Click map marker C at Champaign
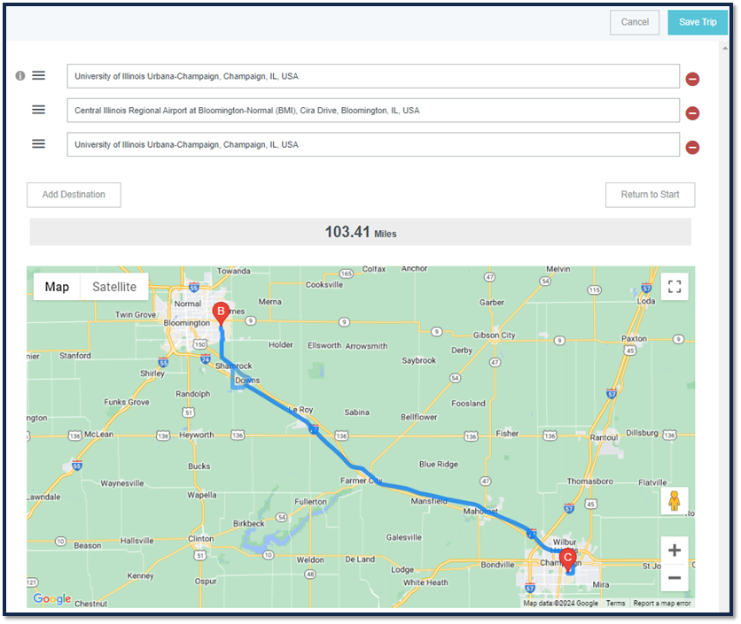Image resolution: width=741 pixels, height=624 pixels. coord(567,560)
